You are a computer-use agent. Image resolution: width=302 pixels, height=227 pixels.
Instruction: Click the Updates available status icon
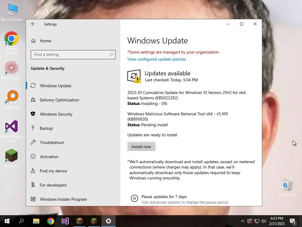(x=134, y=76)
